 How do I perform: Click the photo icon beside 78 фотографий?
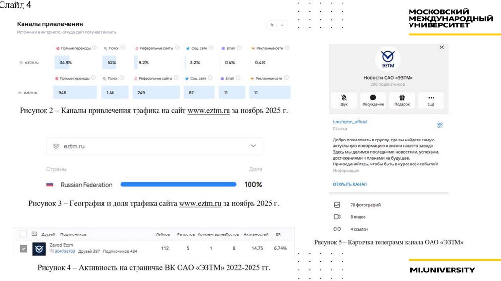[x=337, y=205]
